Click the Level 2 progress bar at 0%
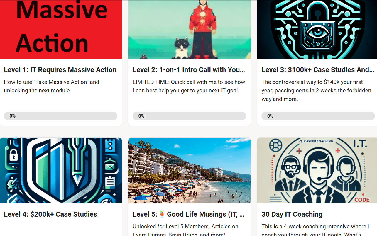377x236 pixels. (189, 116)
